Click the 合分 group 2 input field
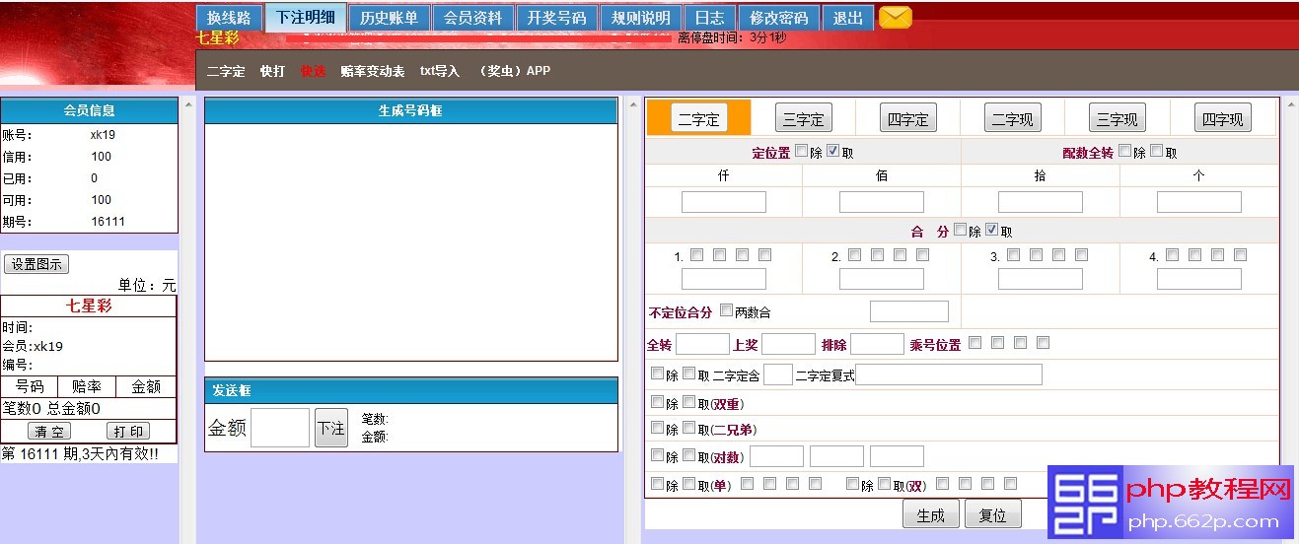The image size is (1299, 544). (x=882, y=279)
